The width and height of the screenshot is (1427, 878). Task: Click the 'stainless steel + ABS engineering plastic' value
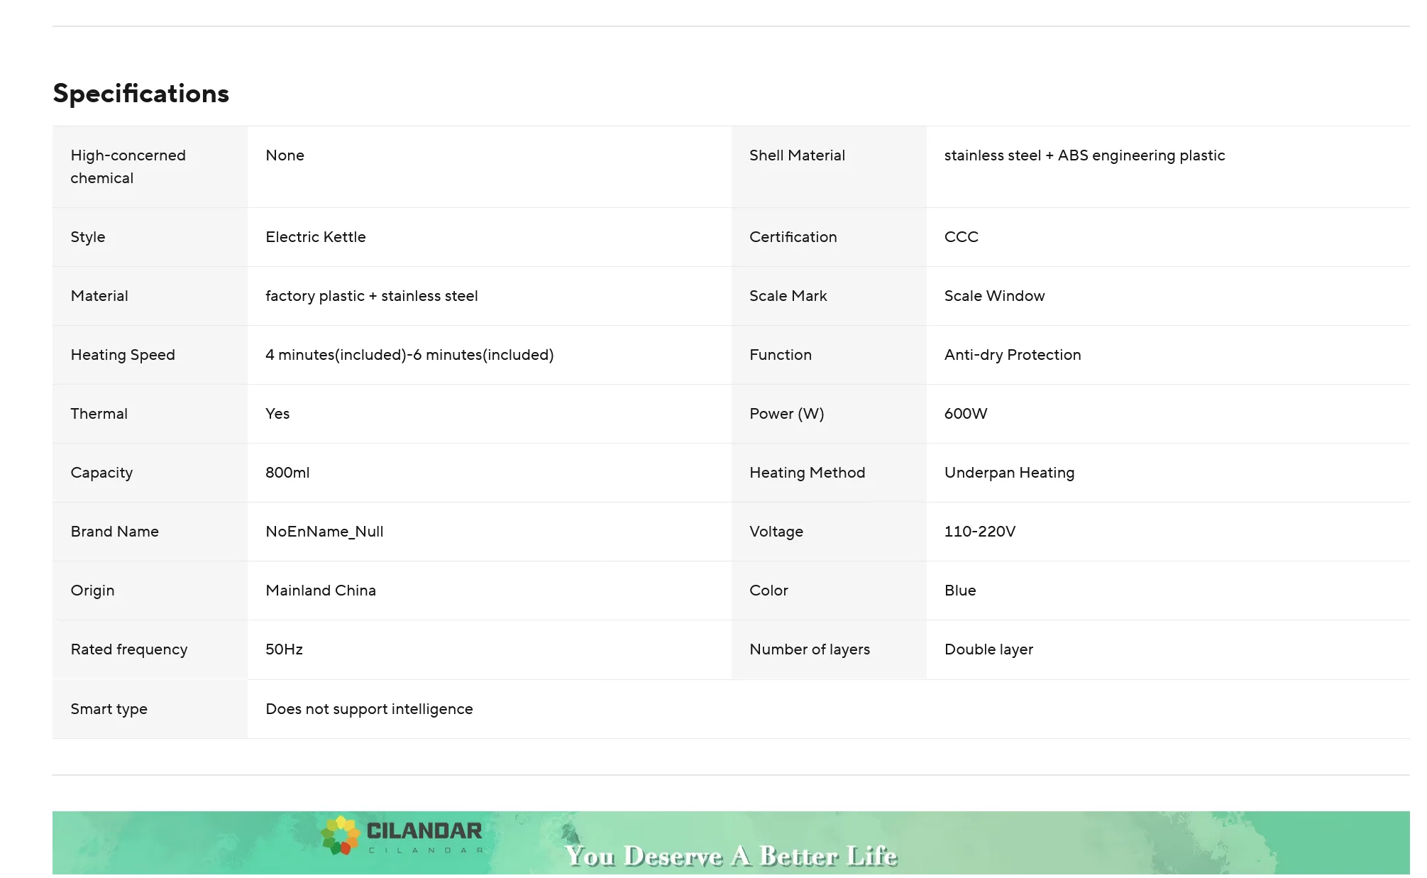[1084, 155]
